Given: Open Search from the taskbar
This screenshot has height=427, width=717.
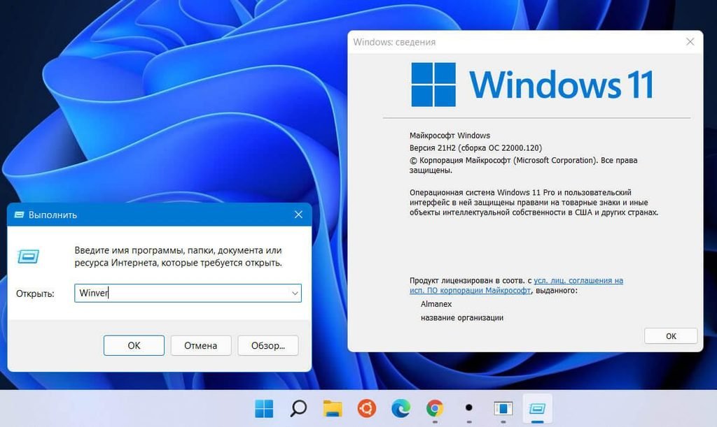Looking at the screenshot, I should pos(298,408).
